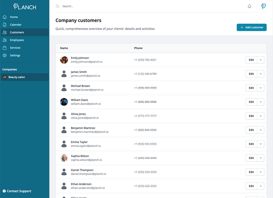273x198 pixels.
Task: Edit Ethan Anderson's record
Action: (251, 186)
